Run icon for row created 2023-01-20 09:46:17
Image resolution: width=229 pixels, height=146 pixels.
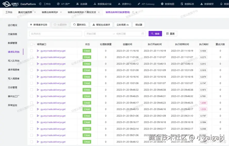click(38, 103)
